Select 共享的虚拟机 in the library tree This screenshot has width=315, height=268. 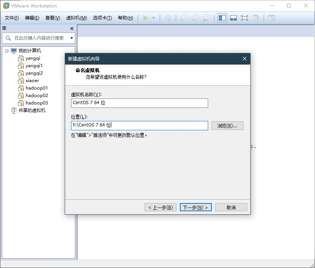[x=32, y=110]
